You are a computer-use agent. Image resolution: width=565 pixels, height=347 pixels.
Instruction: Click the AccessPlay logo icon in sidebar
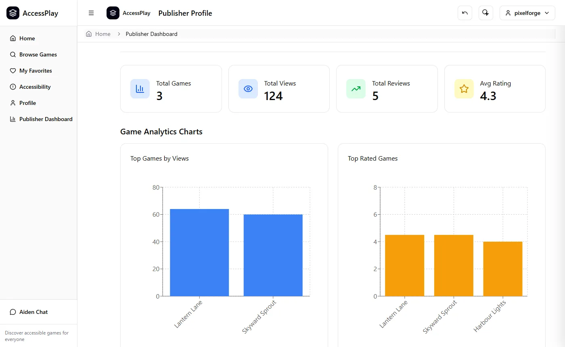13,13
